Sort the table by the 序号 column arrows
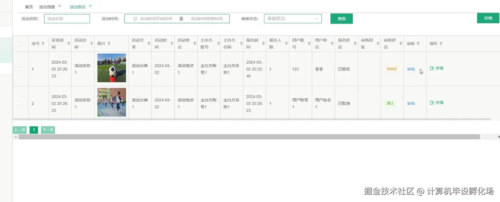The height and width of the screenshot is (202, 500). 42,43
